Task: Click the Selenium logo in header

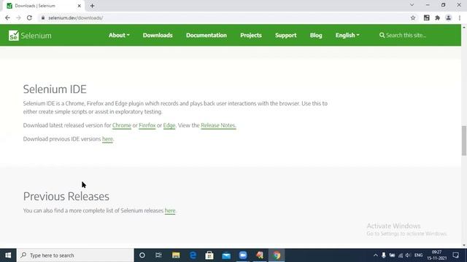Action: click(30, 36)
